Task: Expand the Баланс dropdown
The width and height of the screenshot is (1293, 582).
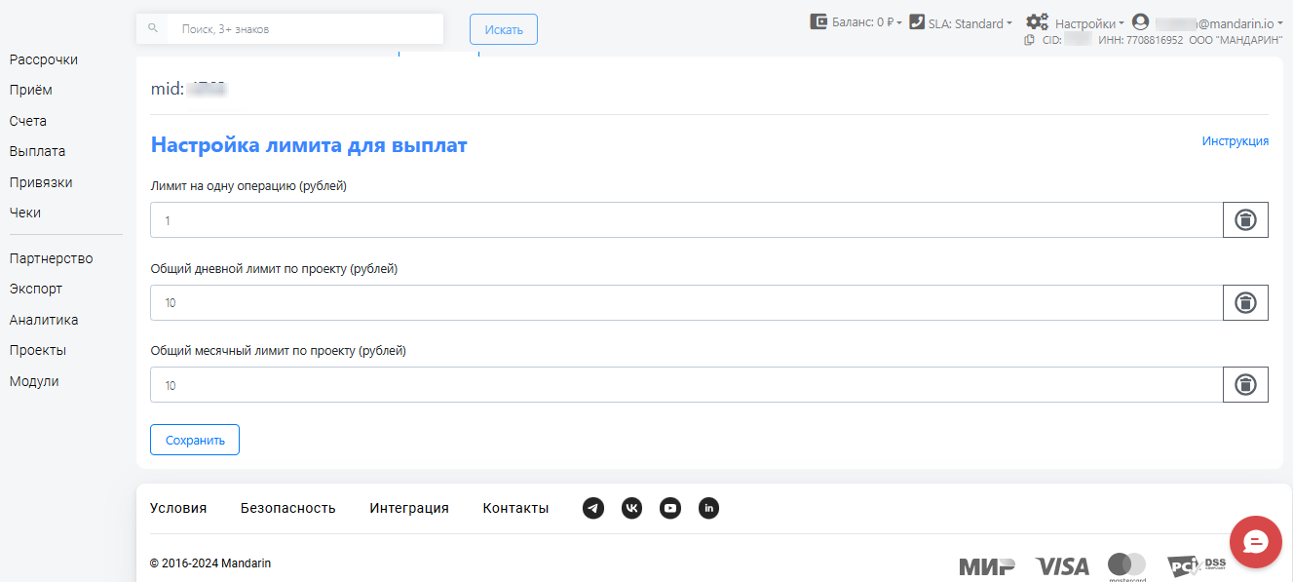Action: 856,22
